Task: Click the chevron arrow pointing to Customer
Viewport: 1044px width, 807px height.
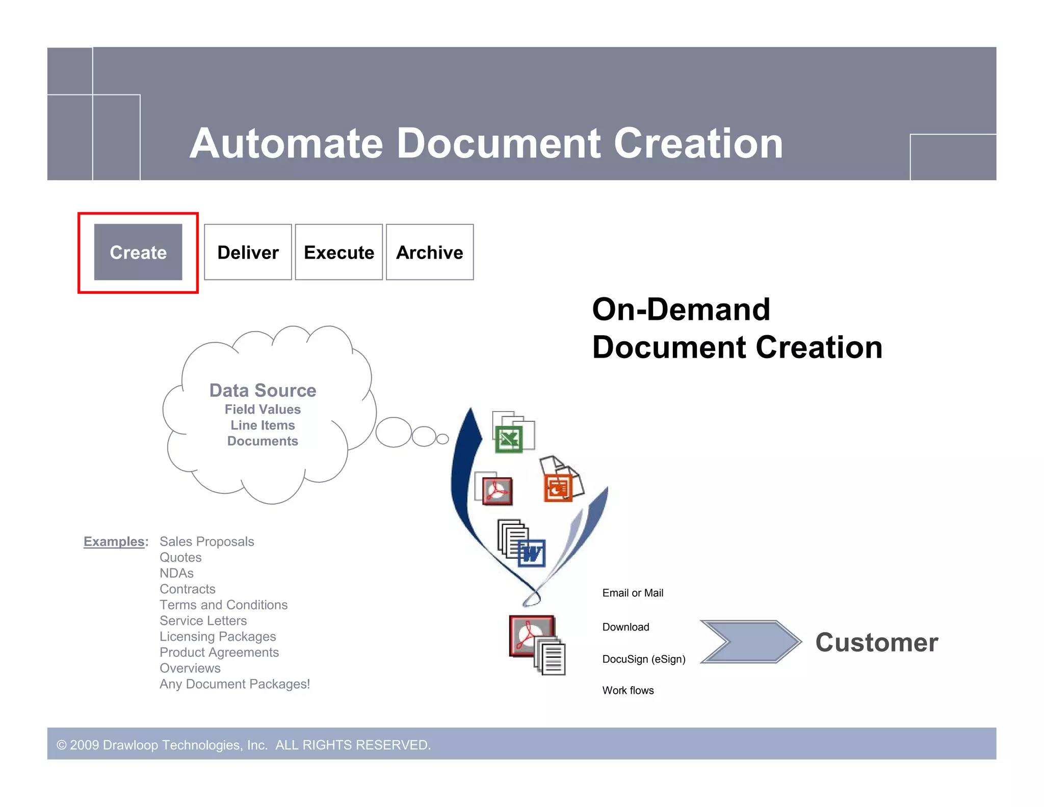Action: (x=750, y=641)
